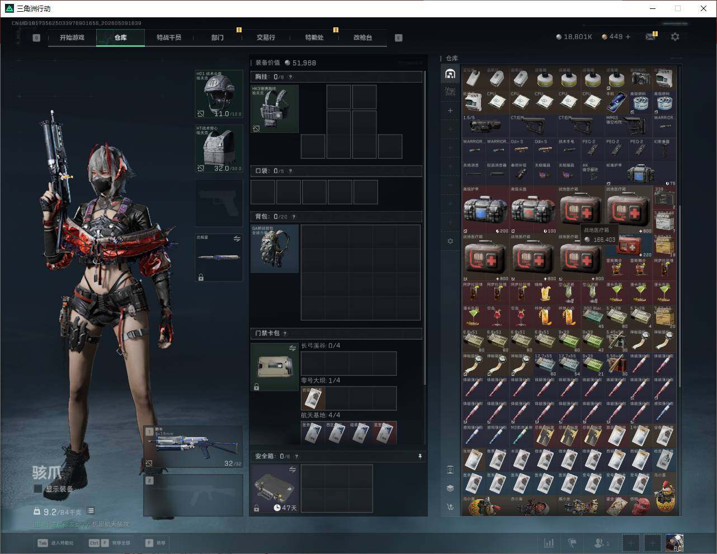717x554 pixels.
Task: Open the 特勤处 tab
Action: (314, 37)
